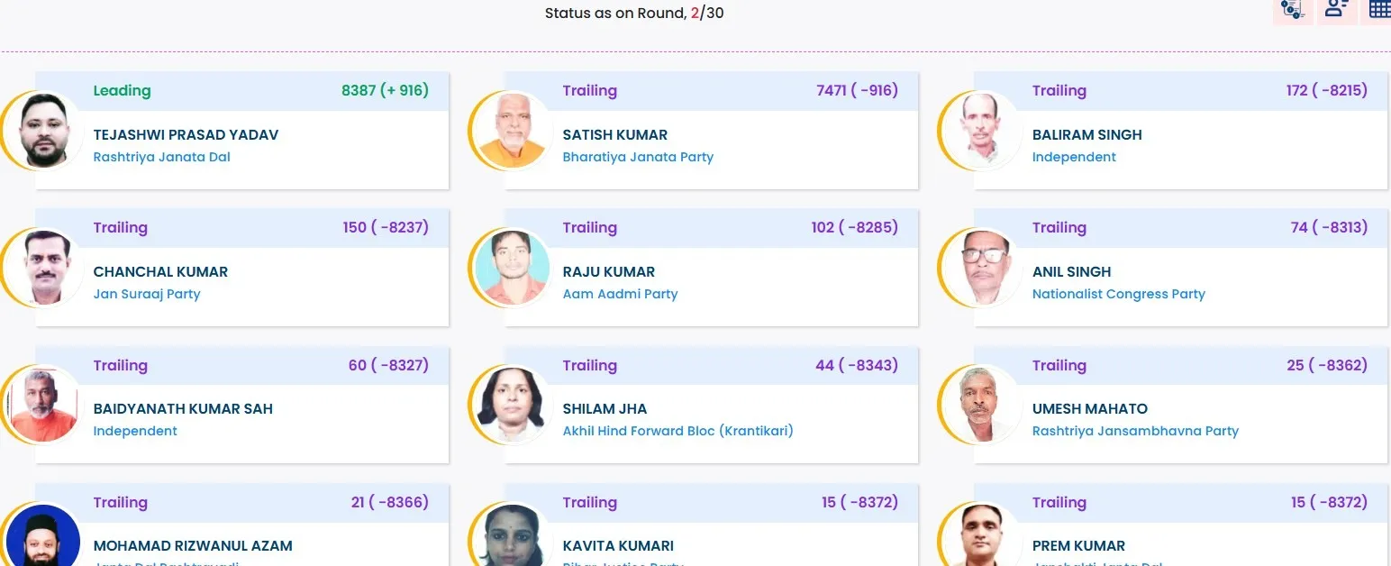Open the Bharatiya Janata Party label
Viewport: 1391px width, 566px height.
[x=638, y=157]
